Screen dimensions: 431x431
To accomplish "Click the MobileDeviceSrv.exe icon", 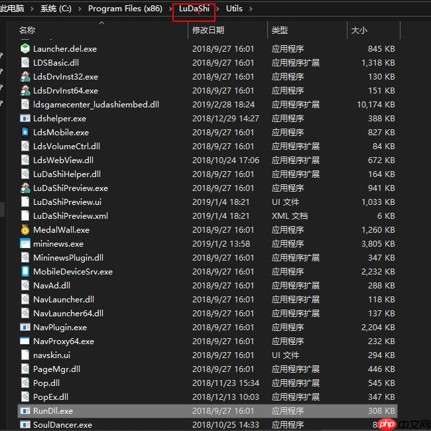I will pyautogui.click(x=25, y=272).
